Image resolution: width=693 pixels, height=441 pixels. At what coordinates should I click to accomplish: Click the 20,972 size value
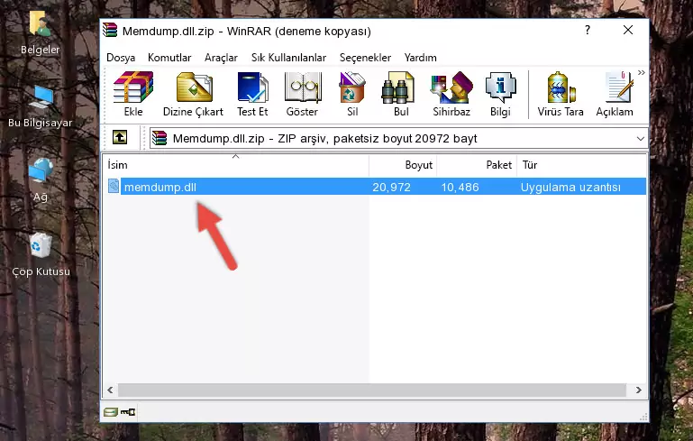391,187
